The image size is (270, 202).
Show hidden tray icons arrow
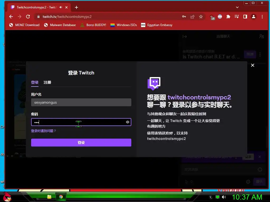coord(211,197)
